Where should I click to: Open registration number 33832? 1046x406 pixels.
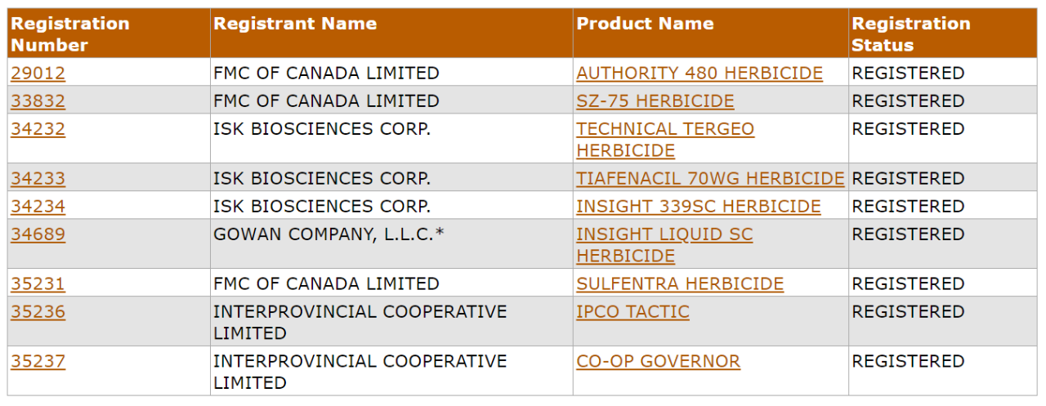[38, 100]
